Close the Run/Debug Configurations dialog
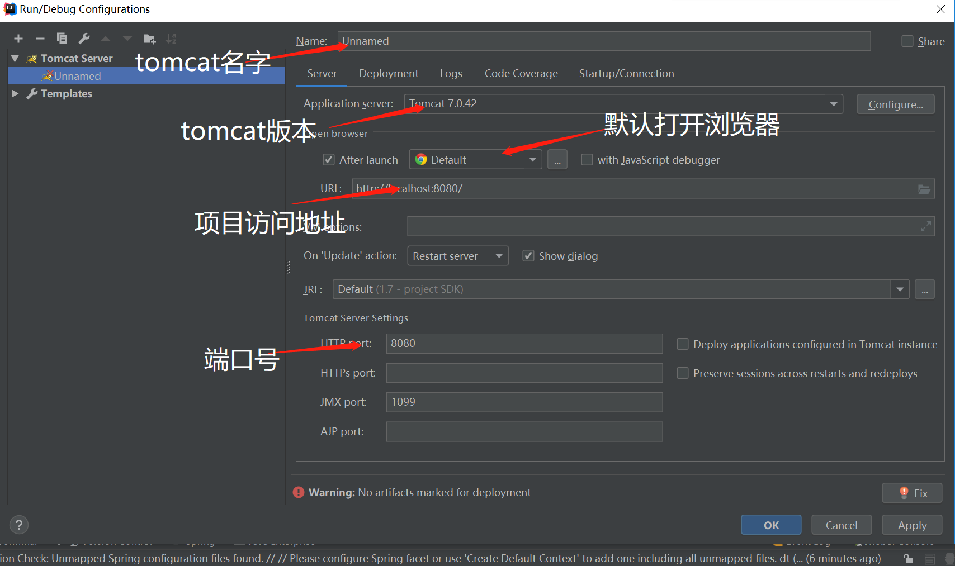 point(940,9)
